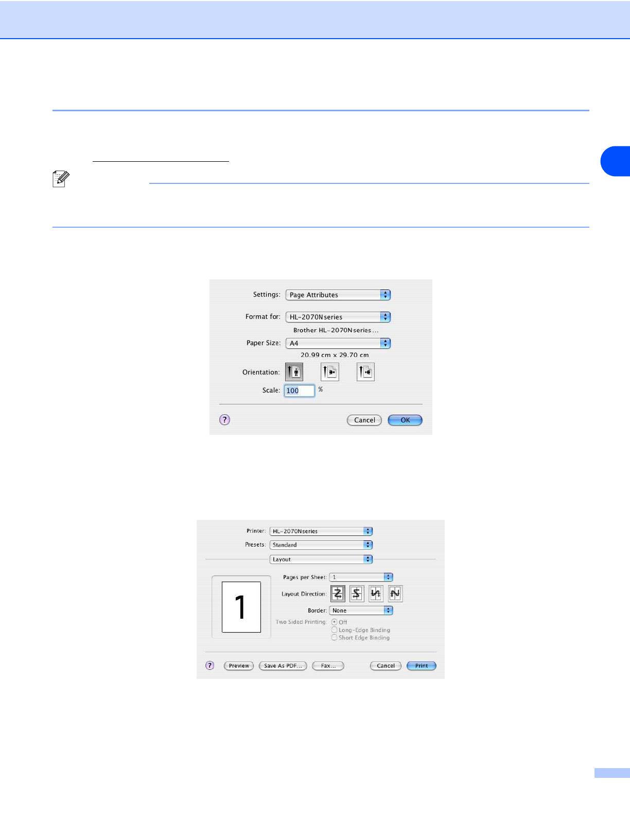Click the Scale percentage input field
This screenshot has height=816, width=630.
(300, 390)
